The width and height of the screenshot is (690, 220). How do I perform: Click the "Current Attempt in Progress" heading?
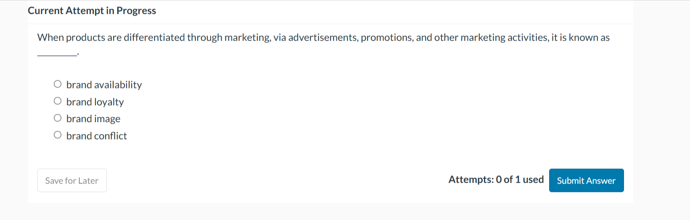(92, 11)
